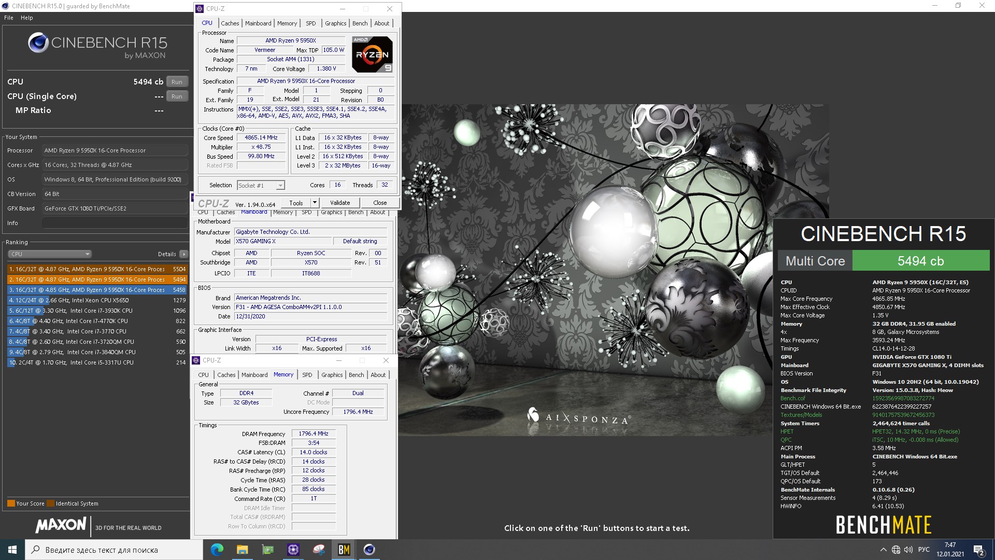Select ranking row 2 with score 5494
The width and height of the screenshot is (995, 560).
click(97, 279)
